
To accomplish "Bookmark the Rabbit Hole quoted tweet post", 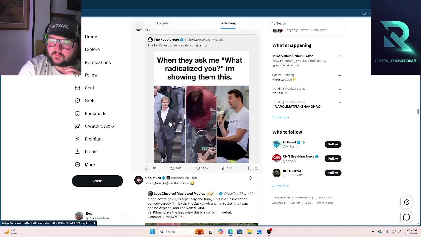I will (x=250, y=168).
